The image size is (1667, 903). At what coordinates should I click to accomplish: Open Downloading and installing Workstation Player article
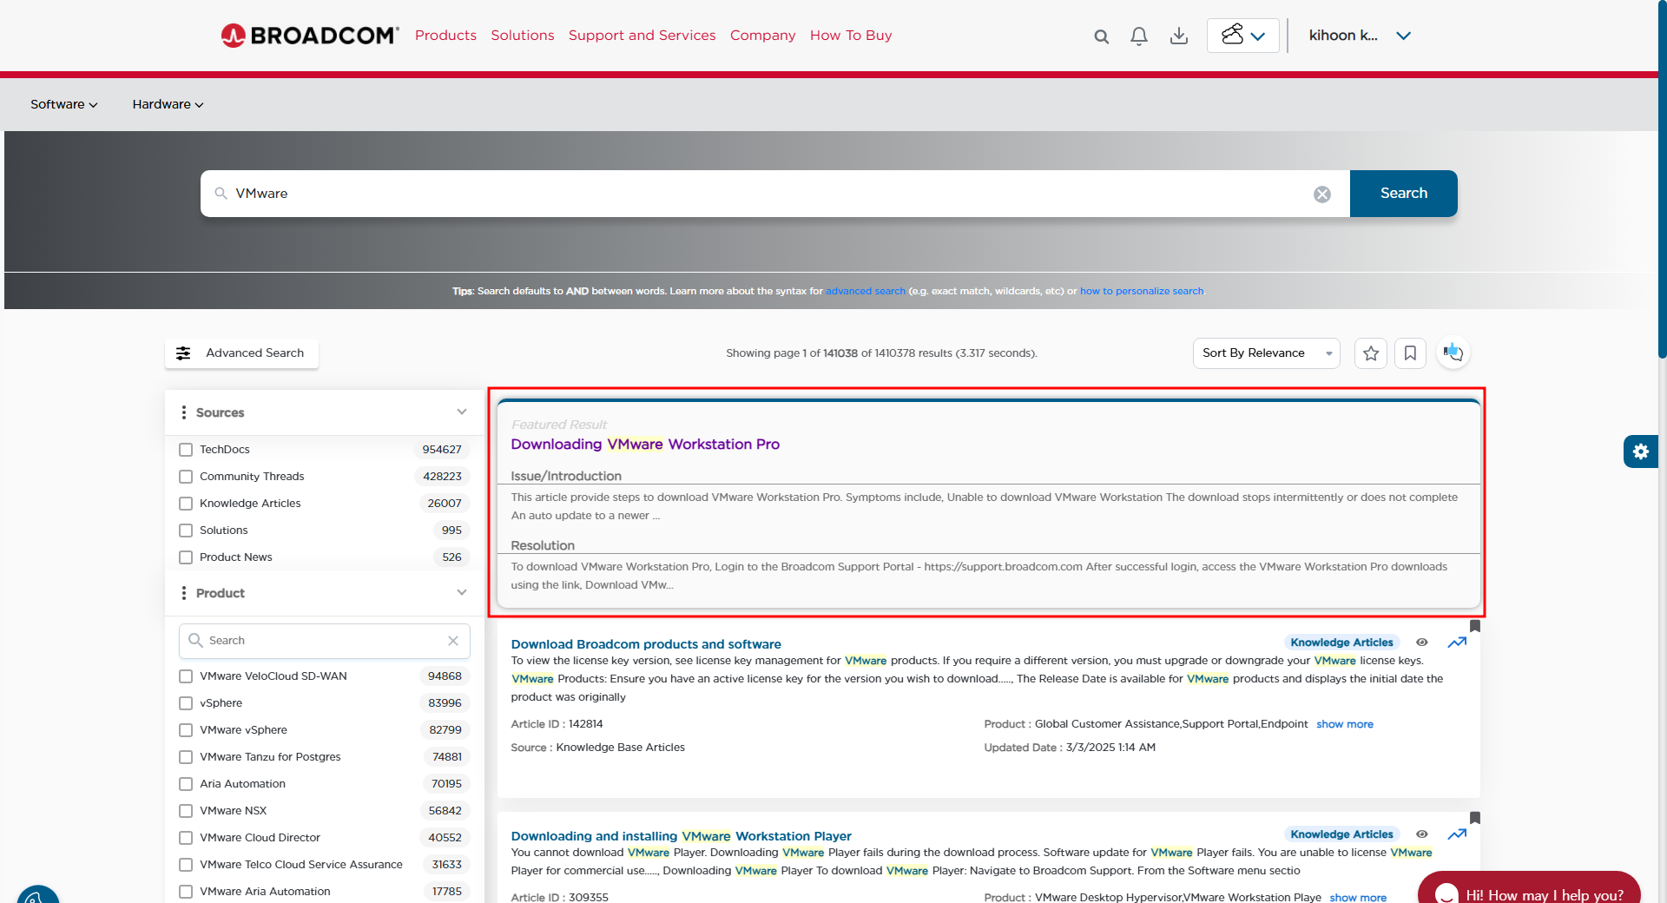pos(681,836)
